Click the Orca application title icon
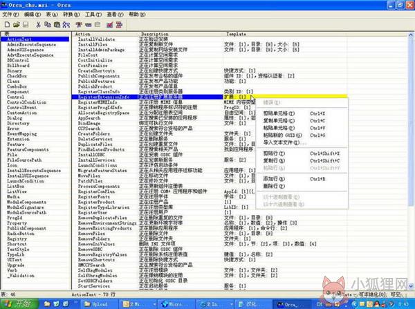The image size is (415, 309). pyautogui.click(x=4, y=5)
